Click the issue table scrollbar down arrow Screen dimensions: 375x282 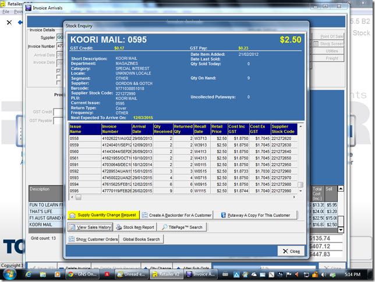[x=300, y=191]
